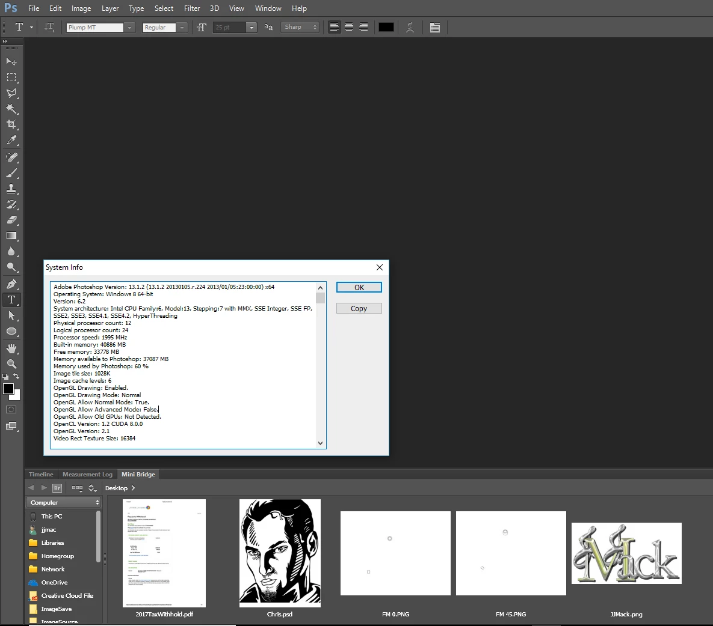The height and width of the screenshot is (626, 713).
Task: Select the Polygonal Lasso tool
Action: point(11,93)
